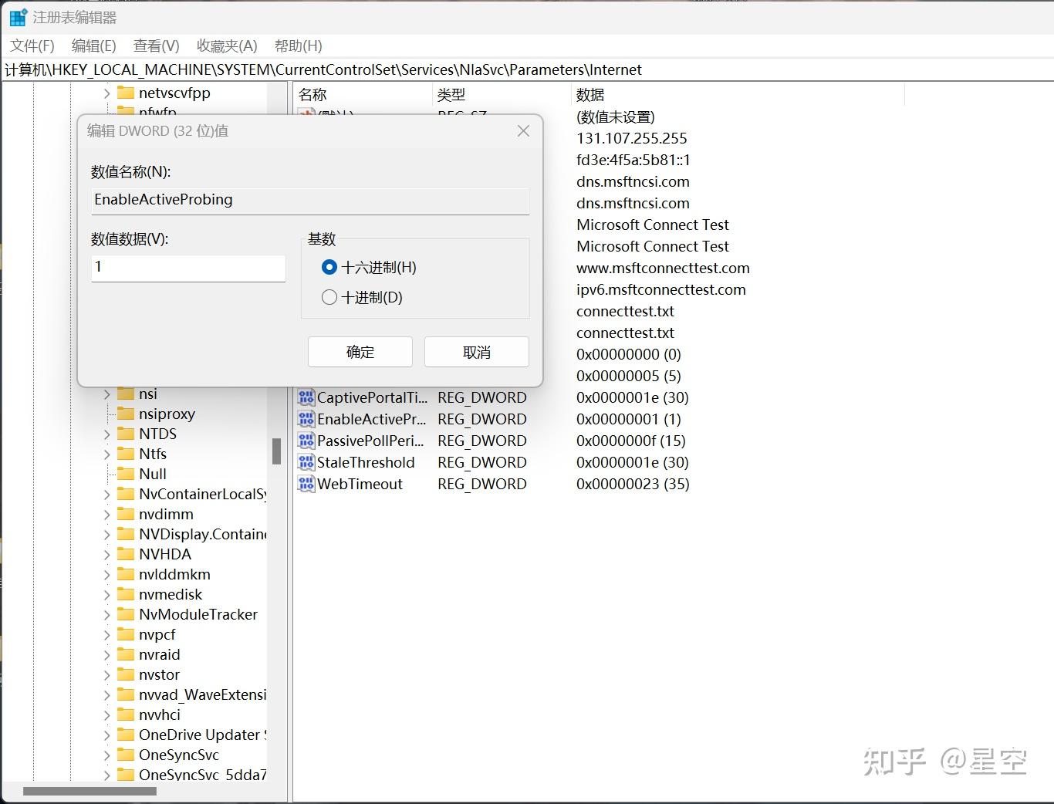Click the StaleThreshold DWORD value icon
The height and width of the screenshot is (804, 1054).
(x=306, y=462)
